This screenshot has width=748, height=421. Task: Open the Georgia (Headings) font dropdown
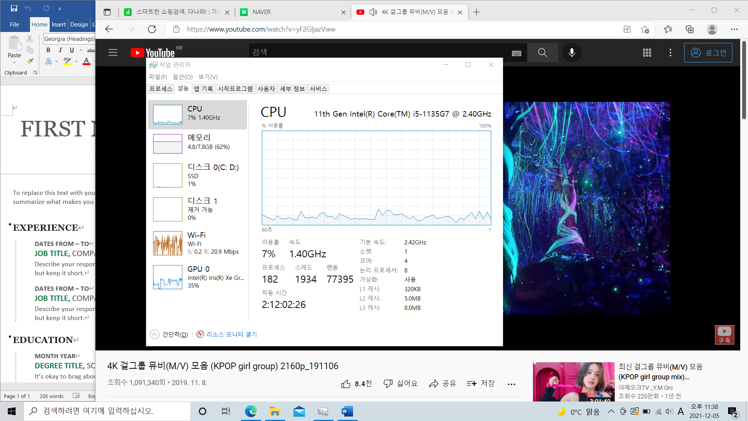(69, 39)
